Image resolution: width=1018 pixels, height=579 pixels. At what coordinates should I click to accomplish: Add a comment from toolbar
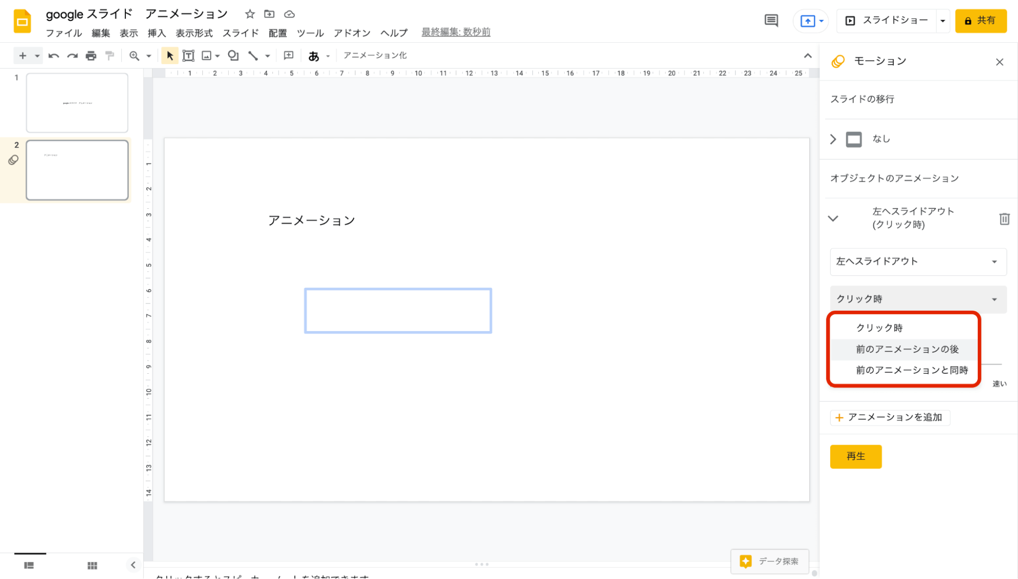[288, 56]
